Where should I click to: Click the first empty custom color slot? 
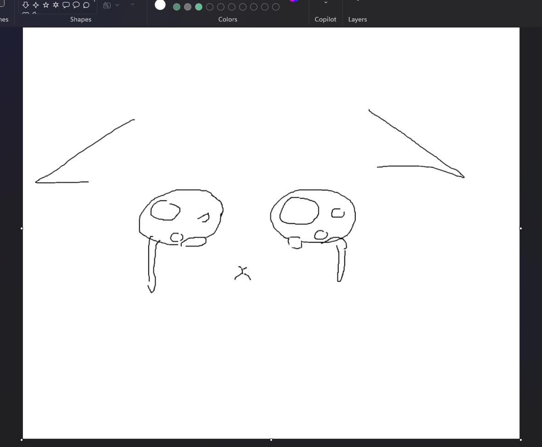210,7
